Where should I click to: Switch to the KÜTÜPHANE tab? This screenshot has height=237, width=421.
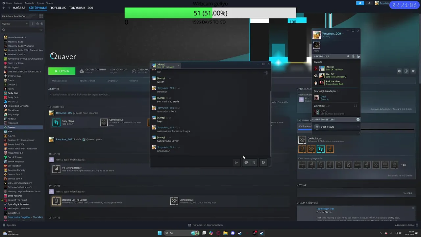click(38, 8)
